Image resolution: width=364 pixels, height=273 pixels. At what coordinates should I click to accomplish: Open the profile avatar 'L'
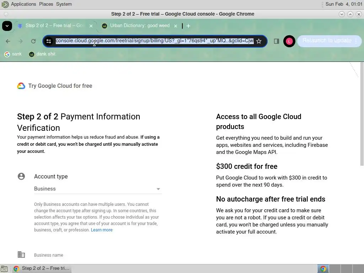pyautogui.click(x=289, y=41)
